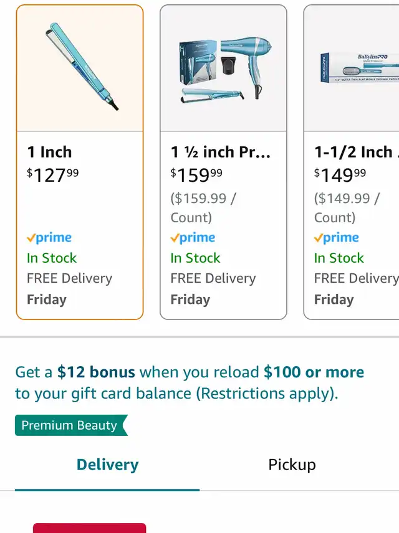Viewport: 399px width, 533px height.
Task: Open the $12 bonus gift card offer
Action: tap(190, 383)
